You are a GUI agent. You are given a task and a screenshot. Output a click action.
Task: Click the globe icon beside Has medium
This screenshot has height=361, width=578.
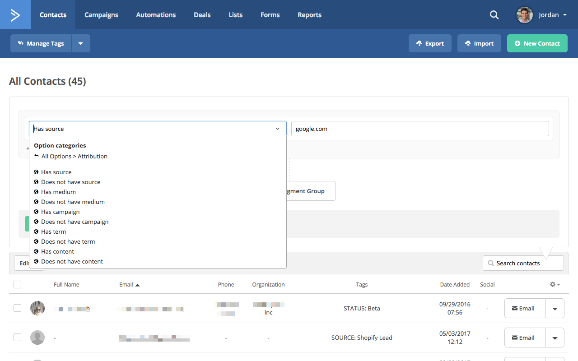(36, 192)
